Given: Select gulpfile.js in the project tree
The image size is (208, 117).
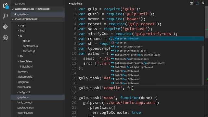Looking at the screenshot, I should click(x=38, y=97).
